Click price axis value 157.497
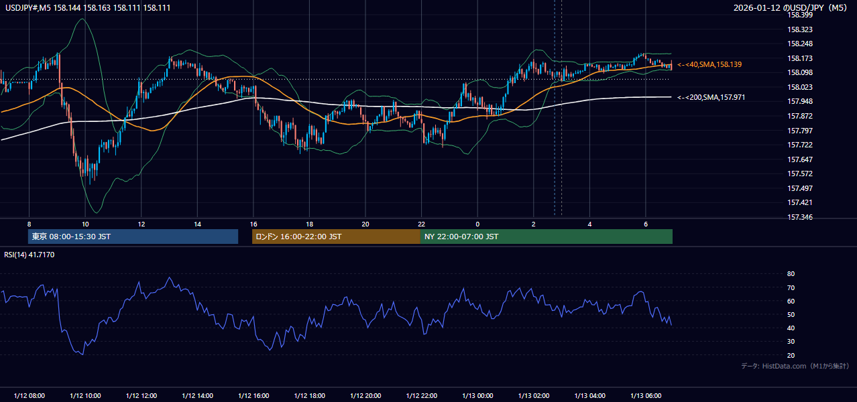This screenshot has height=402, width=857. click(x=801, y=188)
